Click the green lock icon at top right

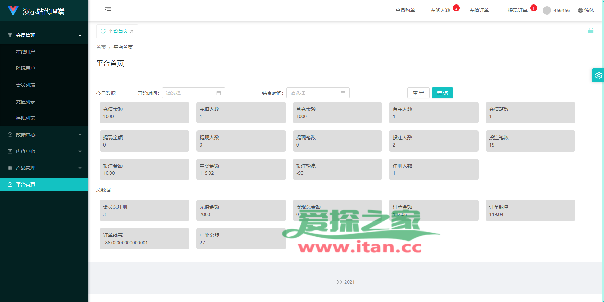click(x=591, y=30)
